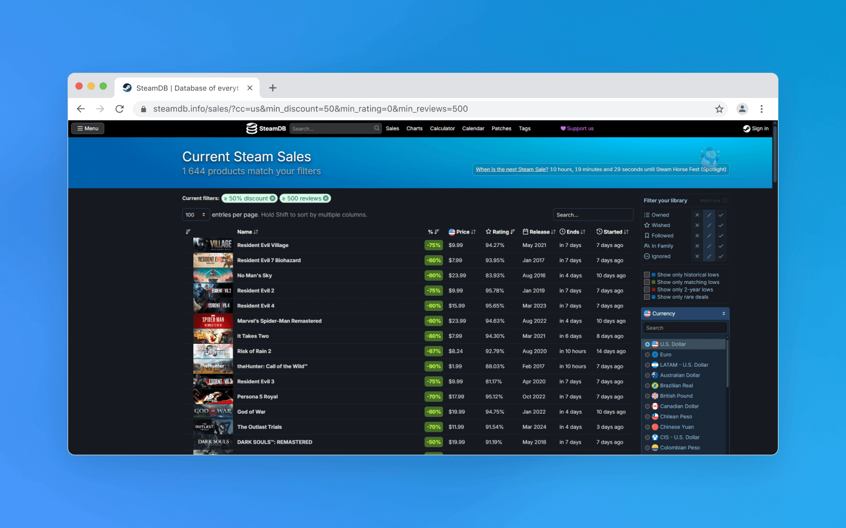
Task: Enable Show only historical lows
Action: 646,275
